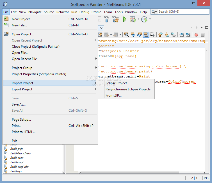Select Resynchronize Eclipse Projects option
The height and width of the screenshot is (183, 212).
point(125,89)
